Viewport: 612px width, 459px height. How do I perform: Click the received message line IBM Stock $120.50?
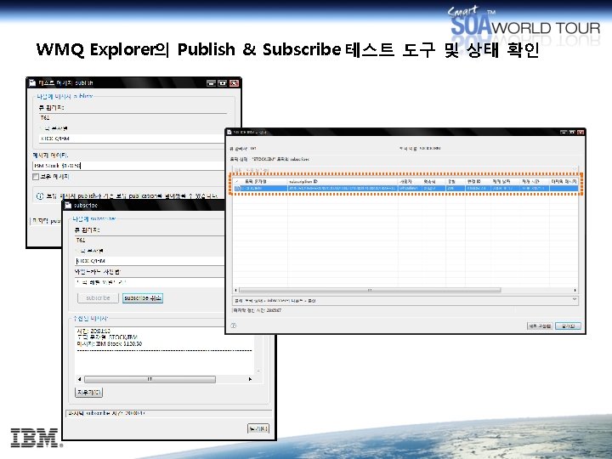(110, 344)
